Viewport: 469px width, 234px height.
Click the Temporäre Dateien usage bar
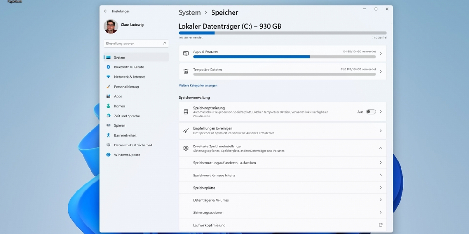coord(285,74)
